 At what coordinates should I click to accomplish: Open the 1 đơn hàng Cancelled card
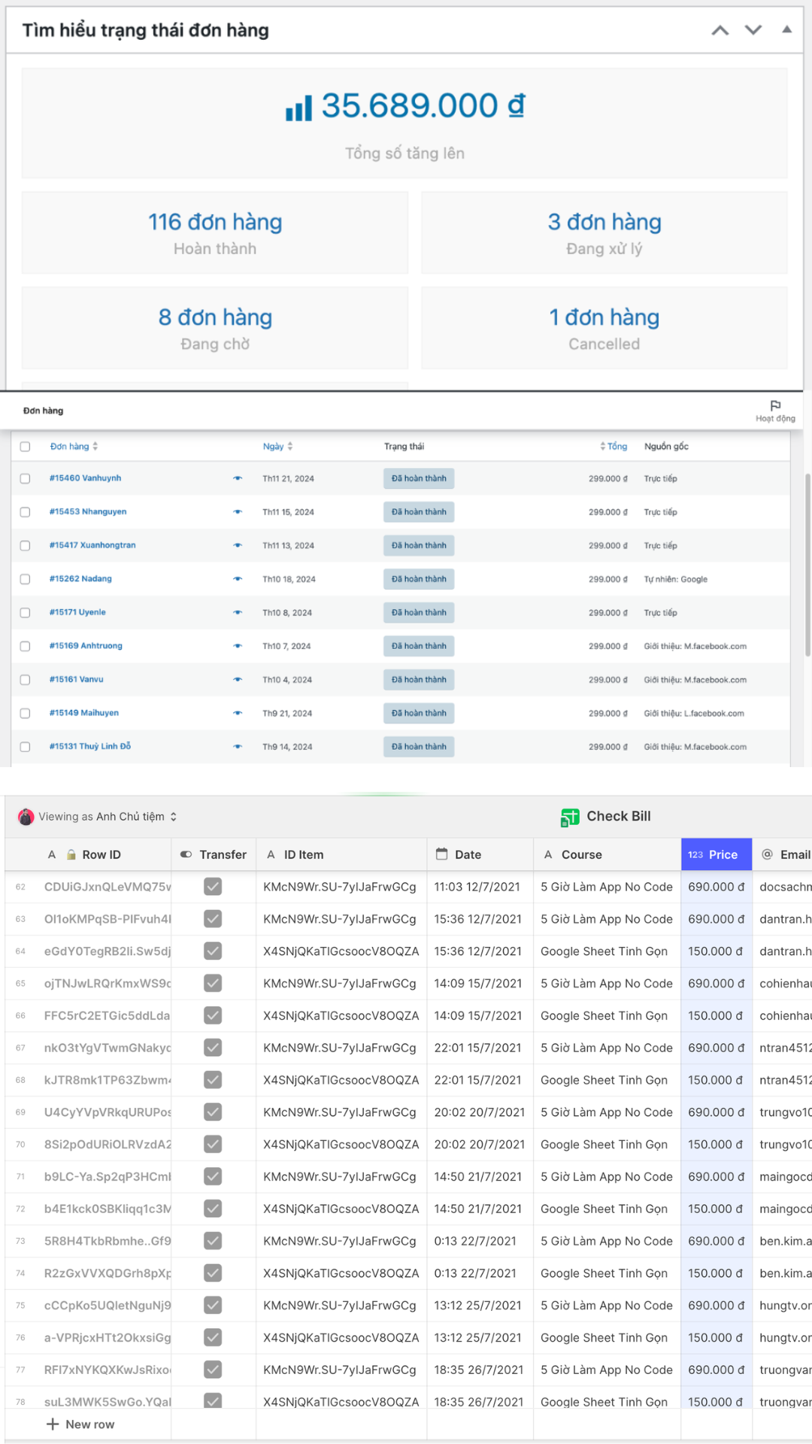point(604,328)
